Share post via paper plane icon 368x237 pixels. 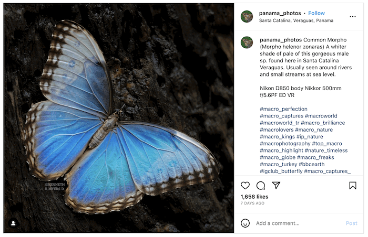[x=276, y=185]
